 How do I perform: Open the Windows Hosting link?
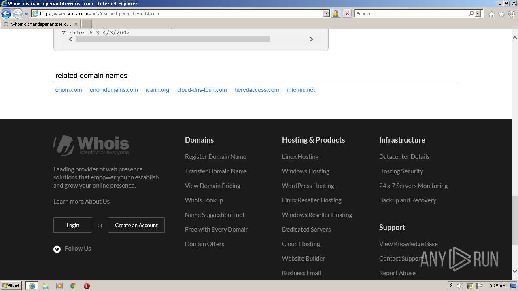pyautogui.click(x=306, y=171)
